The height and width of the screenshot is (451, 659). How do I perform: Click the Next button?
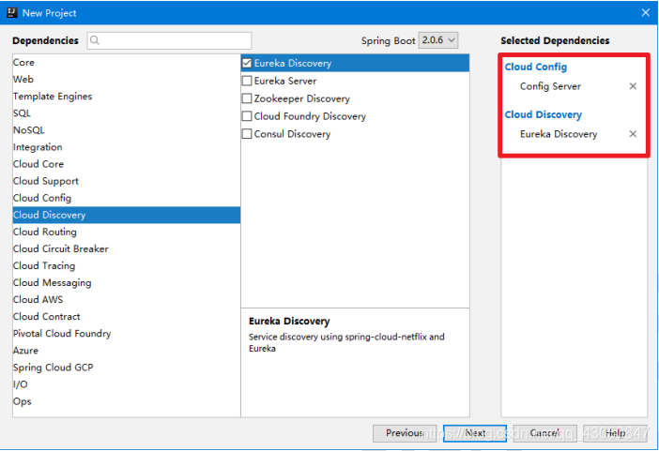475,433
